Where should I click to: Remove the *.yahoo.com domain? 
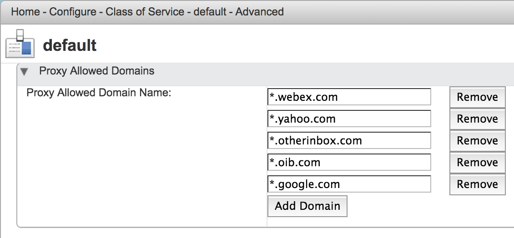pyautogui.click(x=477, y=119)
